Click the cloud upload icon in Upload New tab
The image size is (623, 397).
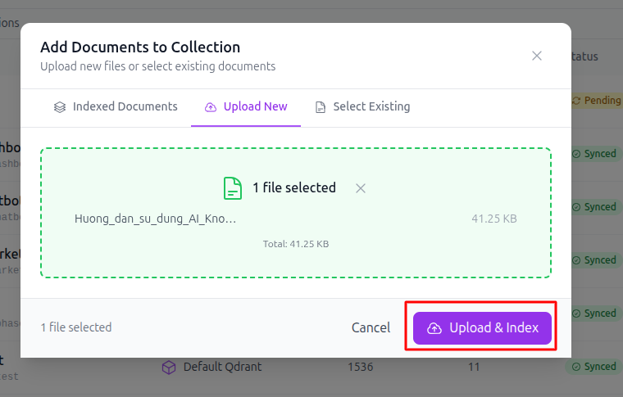[x=210, y=107]
